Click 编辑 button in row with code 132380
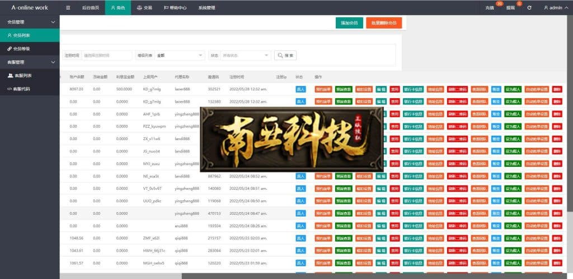Image resolution: width=573 pixels, height=279 pixels. pyautogui.click(x=381, y=102)
